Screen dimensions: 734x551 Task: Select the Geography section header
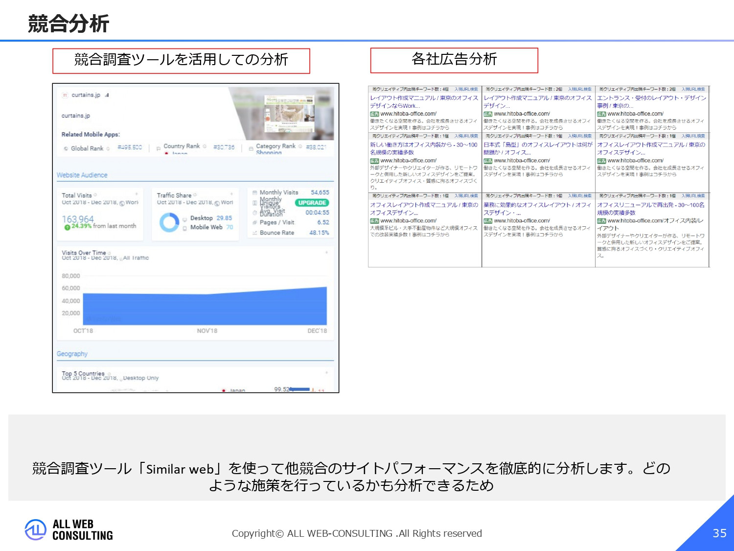click(x=72, y=354)
